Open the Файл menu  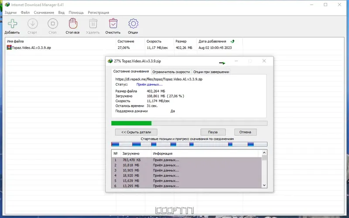pos(25,13)
